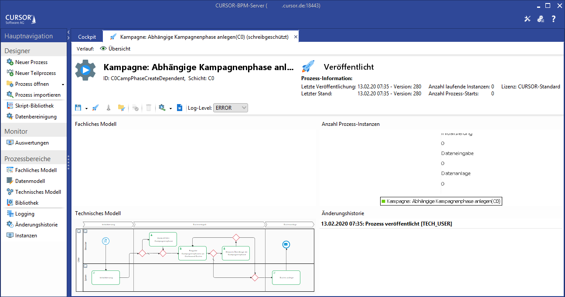565x297 pixels.
Task: Click the blue end message event circle
Action: (x=286, y=244)
